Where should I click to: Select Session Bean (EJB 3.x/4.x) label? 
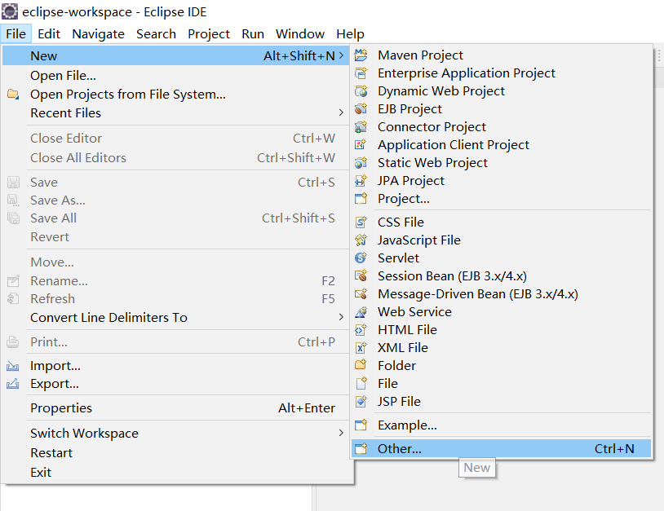[x=452, y=275]
